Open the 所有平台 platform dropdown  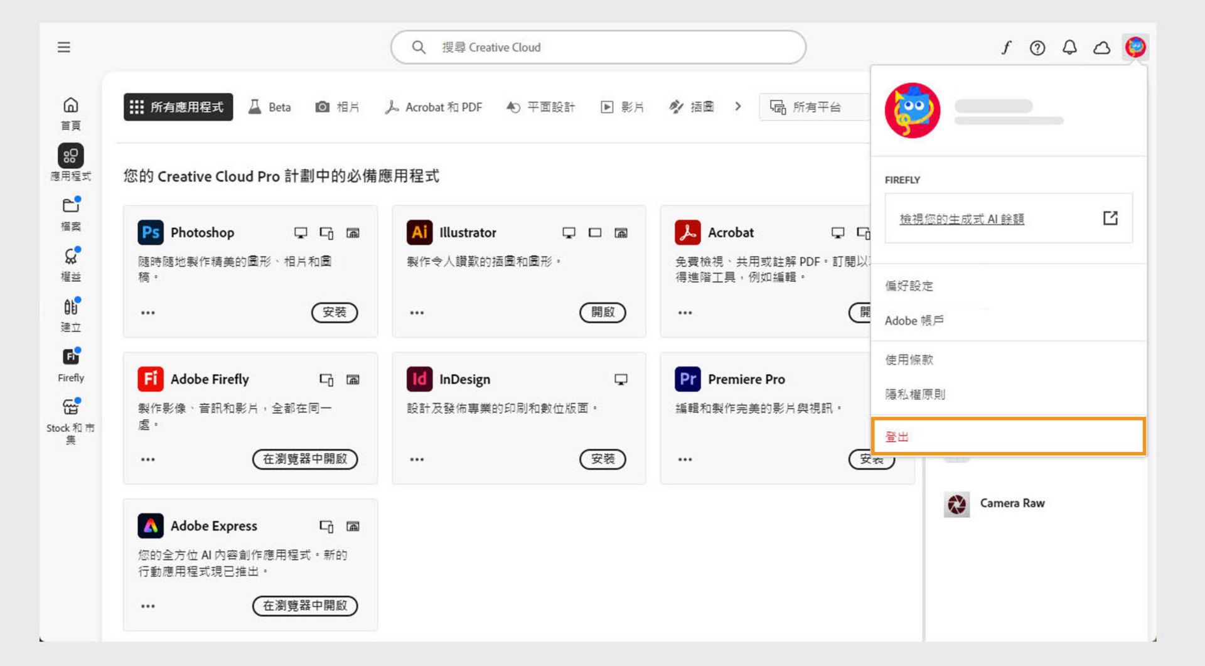pos(815,107)
